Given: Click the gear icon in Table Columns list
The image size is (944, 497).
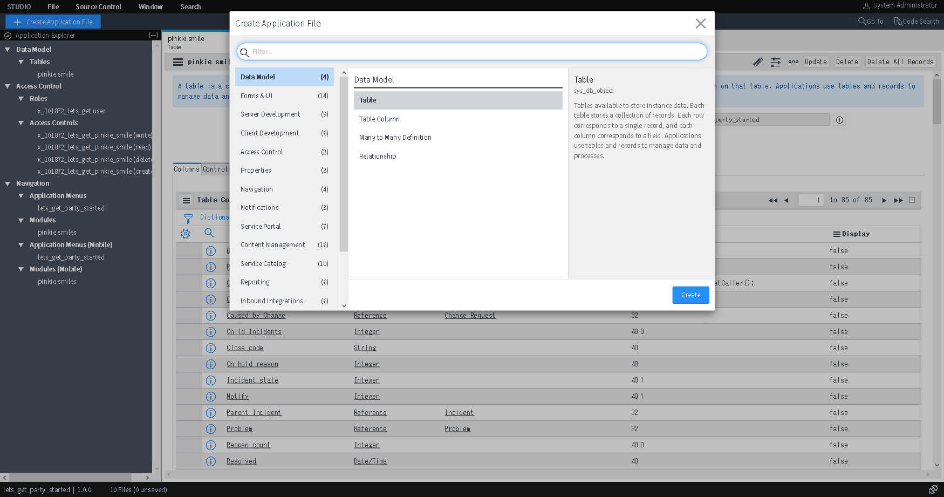Looking at the screenshot, I should coord(186,234).
